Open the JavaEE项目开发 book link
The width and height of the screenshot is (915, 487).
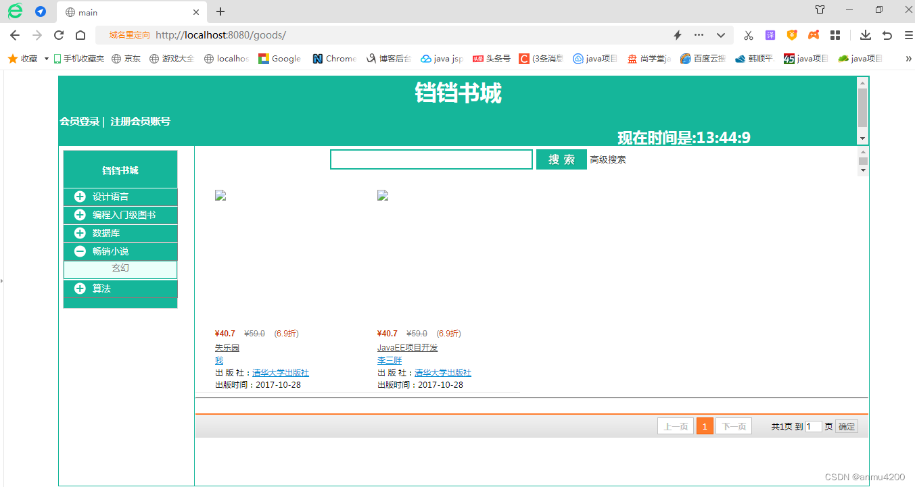(406, 347)
